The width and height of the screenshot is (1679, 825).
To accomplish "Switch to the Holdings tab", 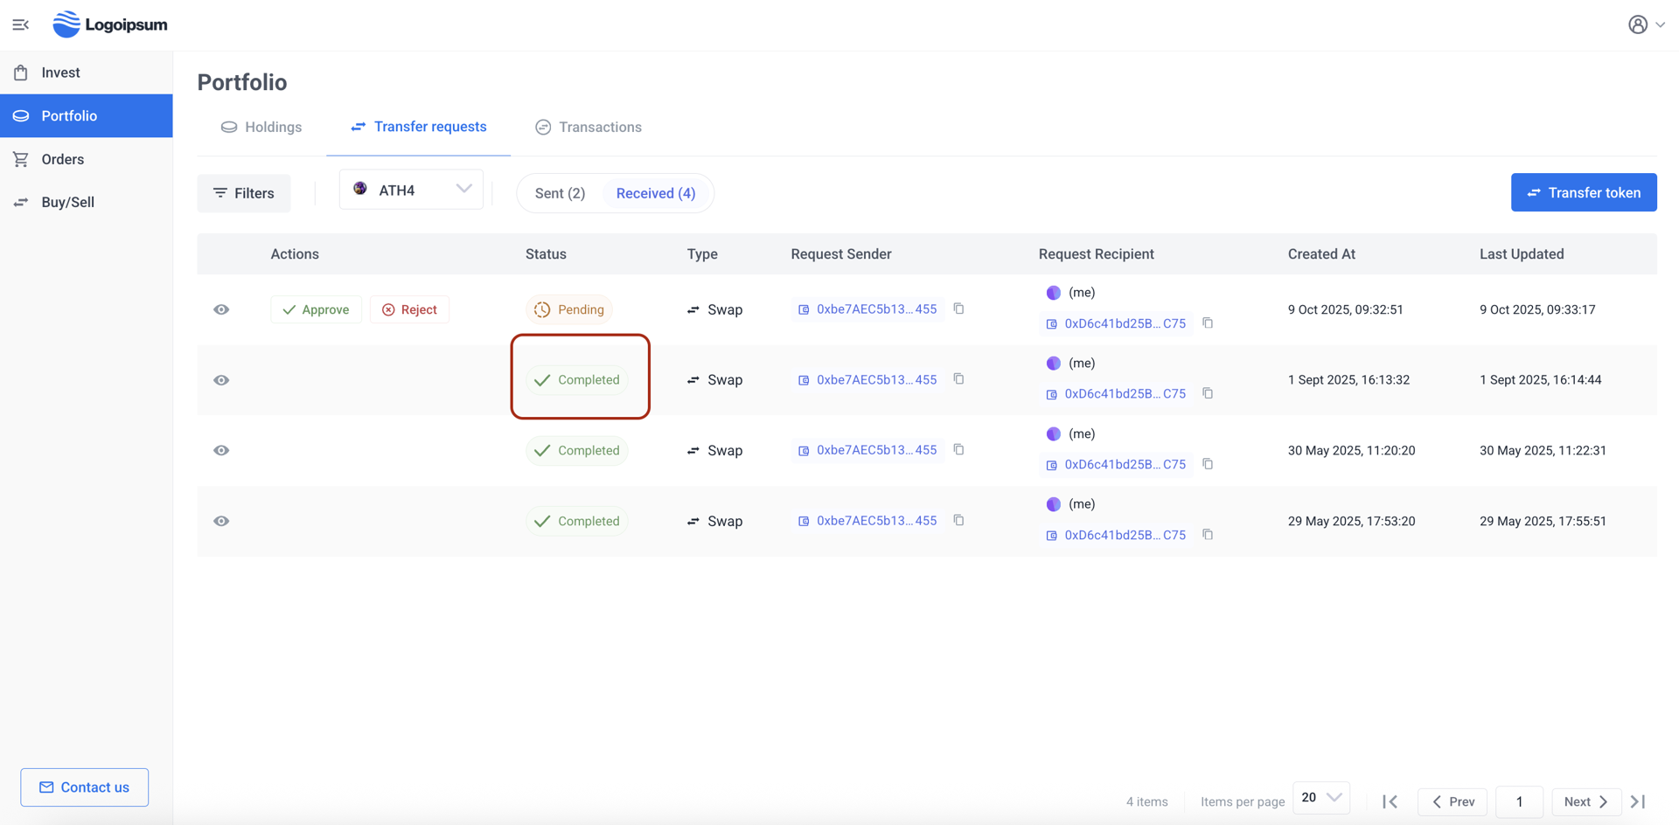I will (x=261, y=127).
